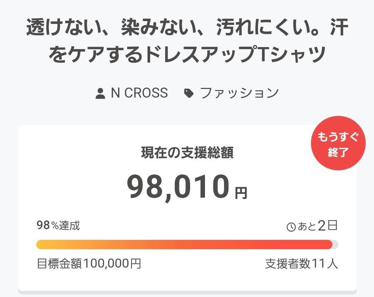Click the gray unfilled end of the progress bar
The height and width of the screenshot is (297, 374).
click(x=335, y=244)
